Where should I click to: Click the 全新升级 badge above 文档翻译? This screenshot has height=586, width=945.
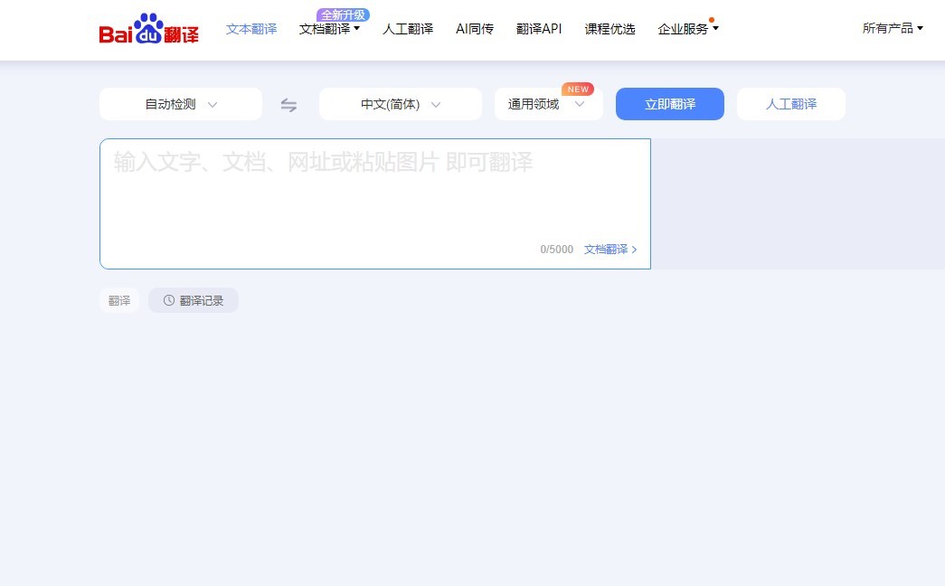342,14
